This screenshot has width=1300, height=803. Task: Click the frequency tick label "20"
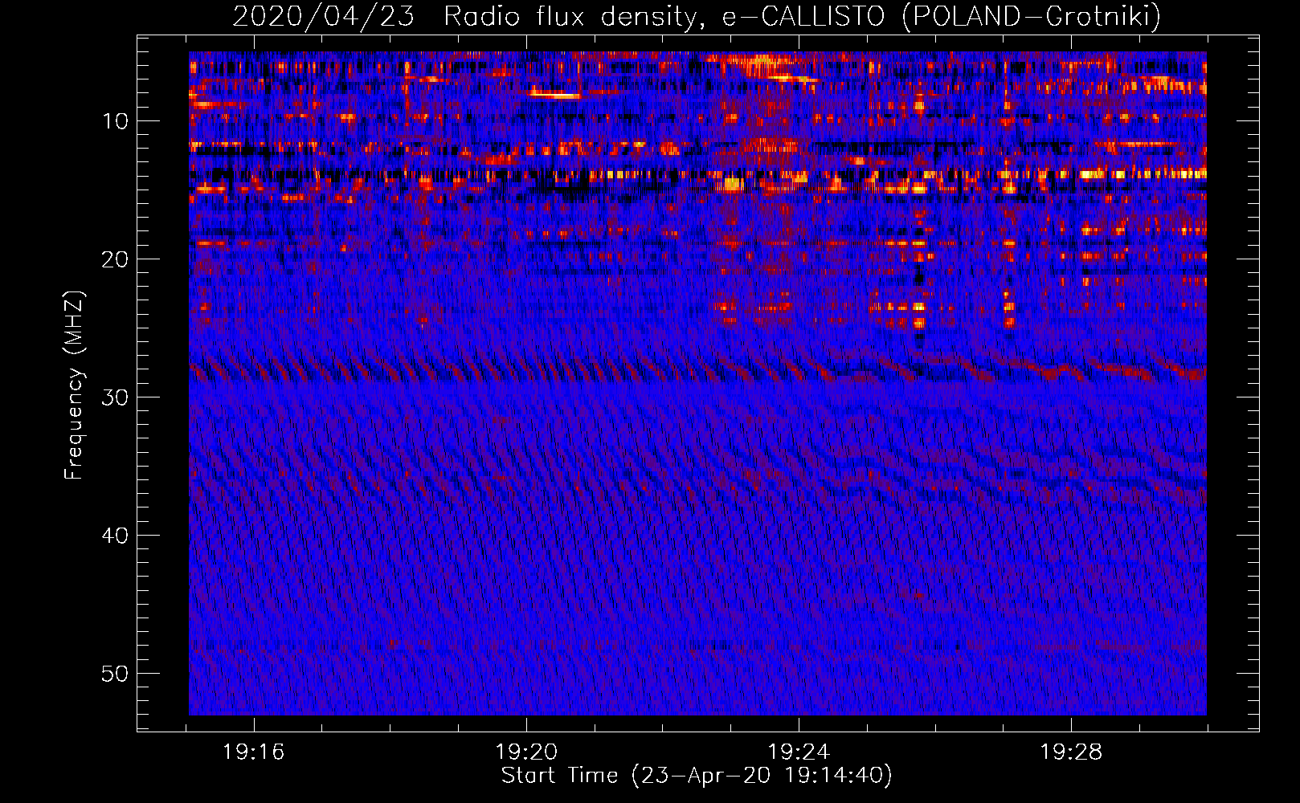tap(116, 259)
